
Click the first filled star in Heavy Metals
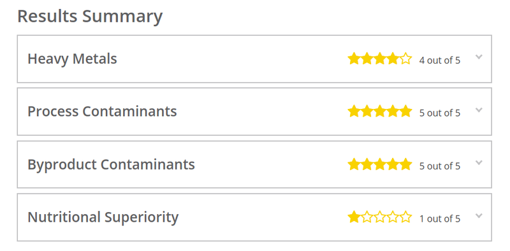pos(354,59)
